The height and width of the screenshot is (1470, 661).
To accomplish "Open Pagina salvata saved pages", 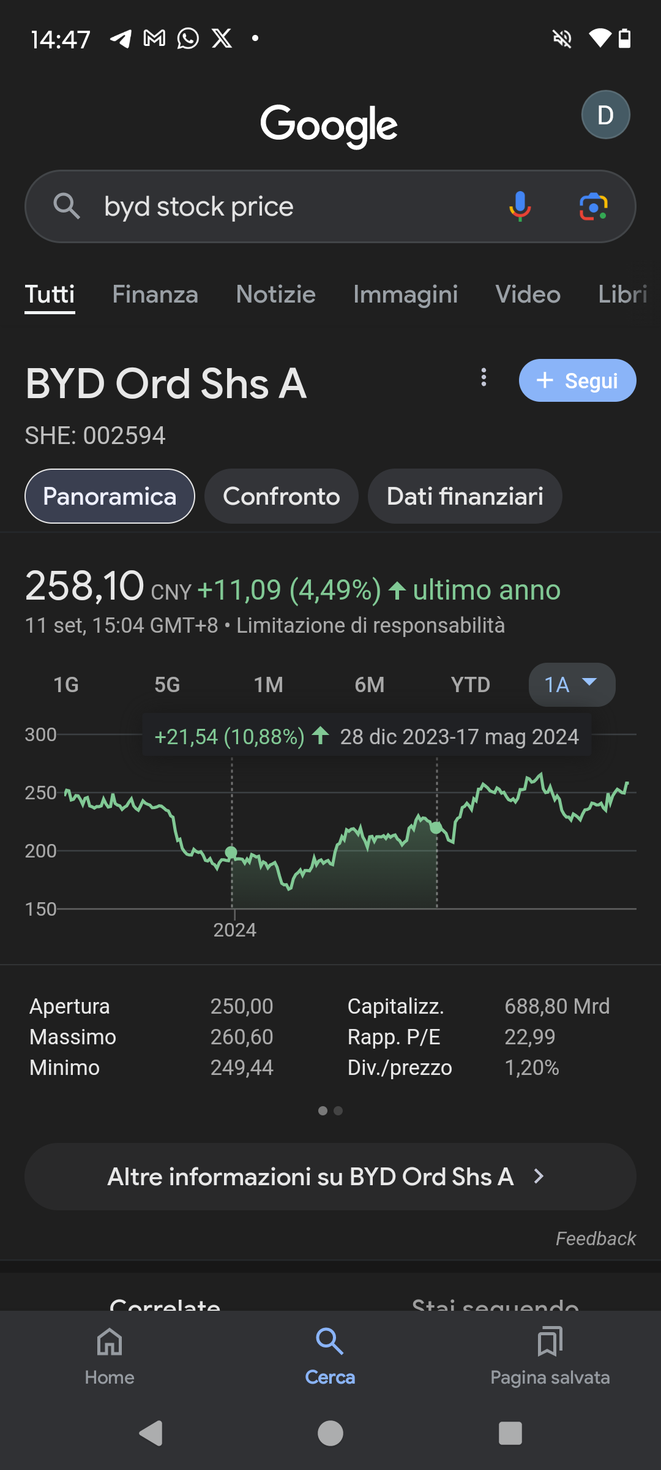I will point(550,1355).
